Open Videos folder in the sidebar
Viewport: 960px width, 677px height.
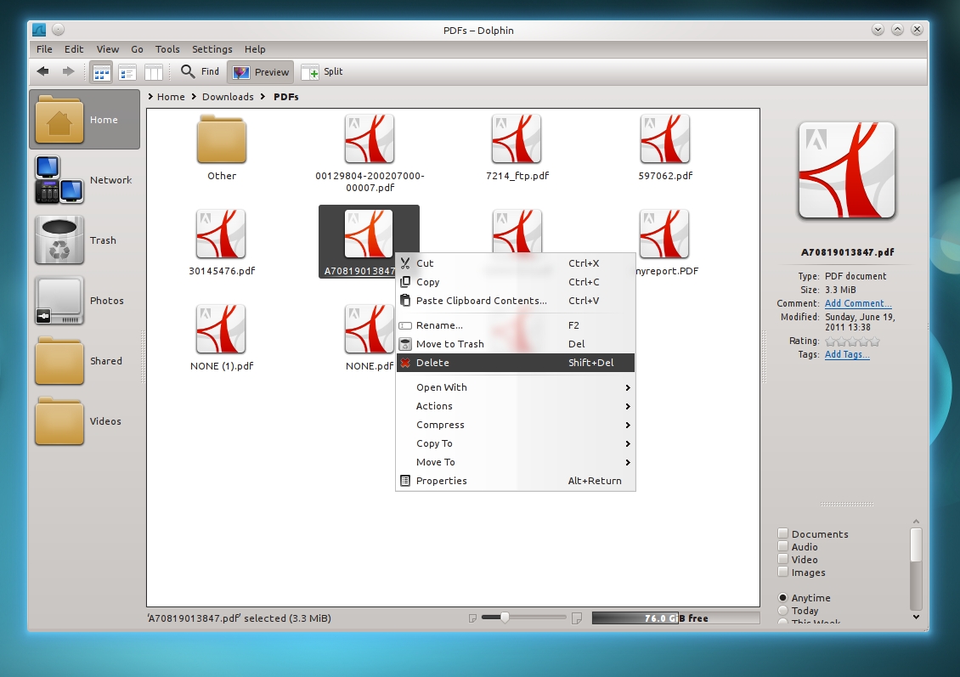[x=84, y=421]
